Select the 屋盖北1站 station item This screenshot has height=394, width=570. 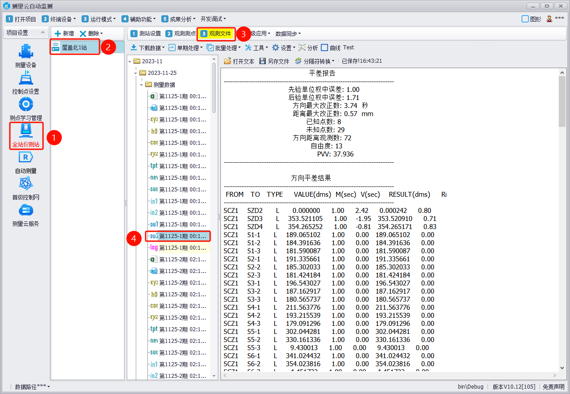[x=74, y=48]
